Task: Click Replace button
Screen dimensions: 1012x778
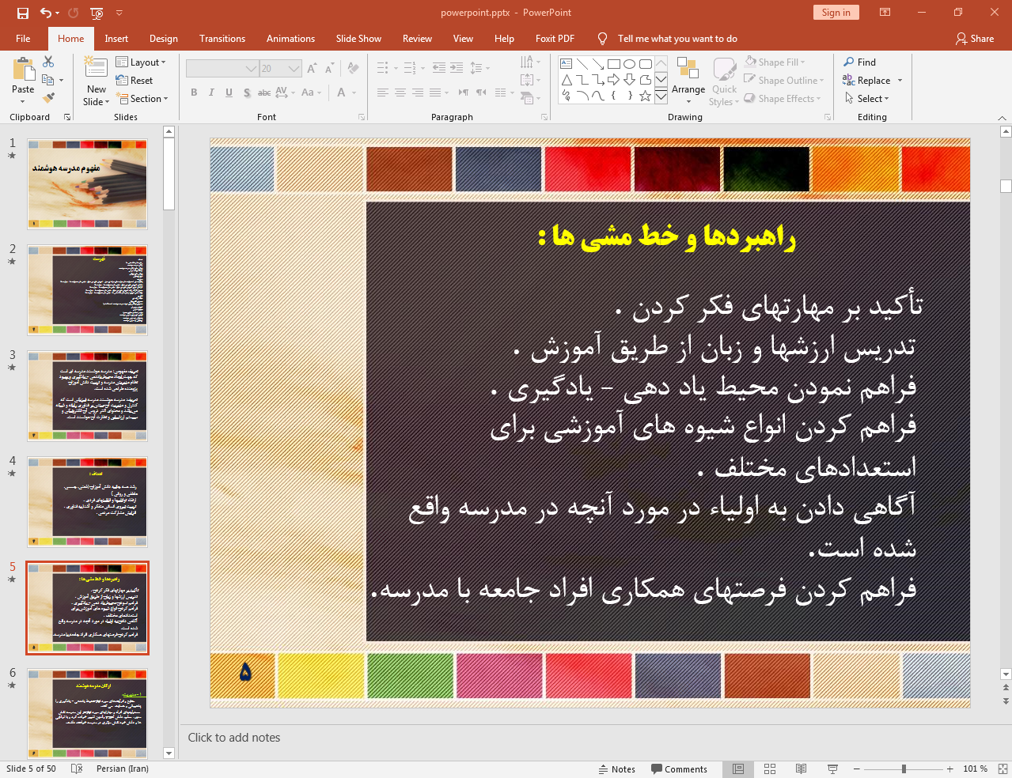Action: (867, 81)
